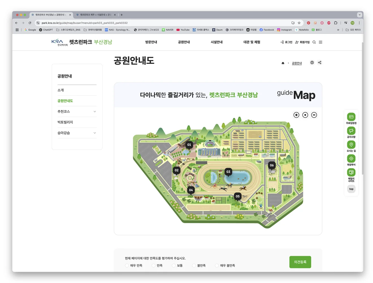The width and height of the screenshot is (373, 283).
Task: Open Chrome apps grid in bookmarks bar
Action: [17, 30]
